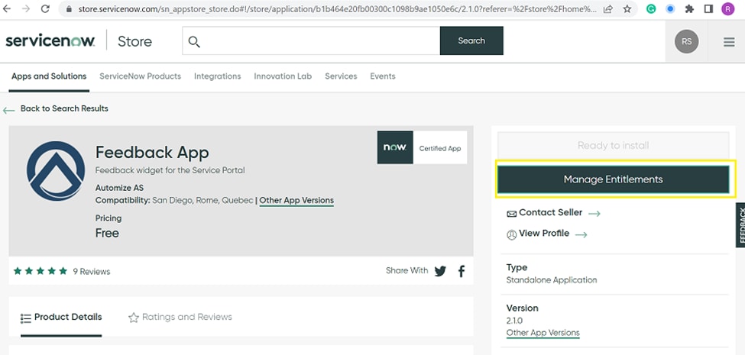Share the app on Facebook
This screenshot has height=355, width=745.
coord(462,271)
